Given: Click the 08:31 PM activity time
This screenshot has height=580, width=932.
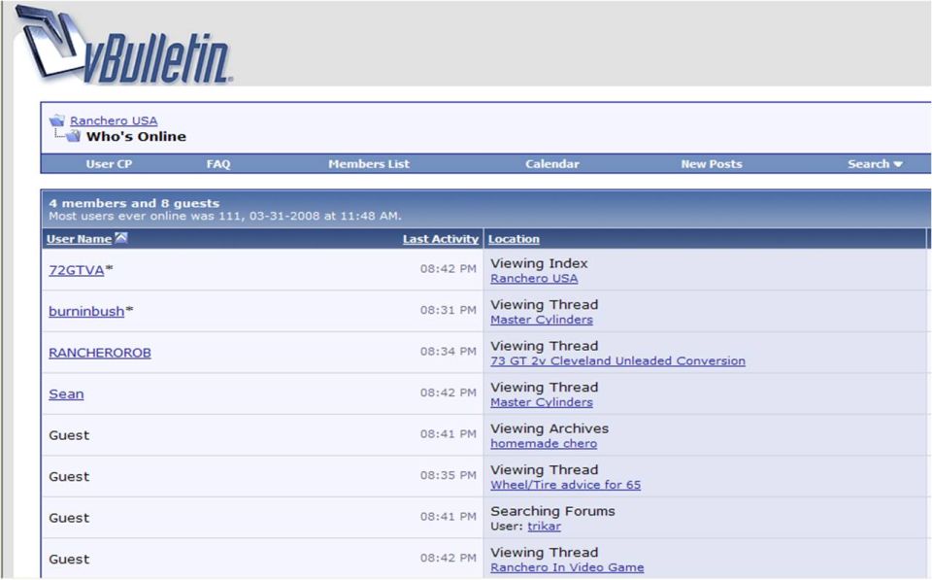Looking at the screenshot, I should pyautogui.click(x=449, y=311).
